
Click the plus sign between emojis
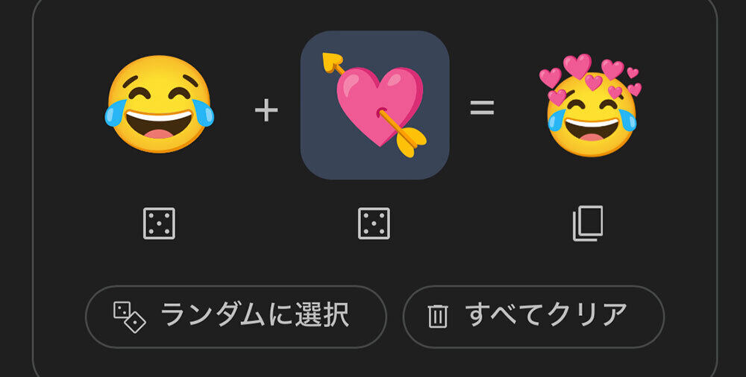[x=266, y=110]
